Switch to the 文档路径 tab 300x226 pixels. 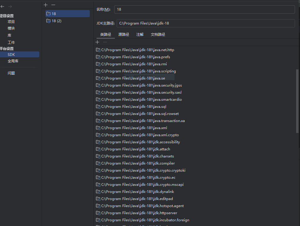tap(158, 35)
